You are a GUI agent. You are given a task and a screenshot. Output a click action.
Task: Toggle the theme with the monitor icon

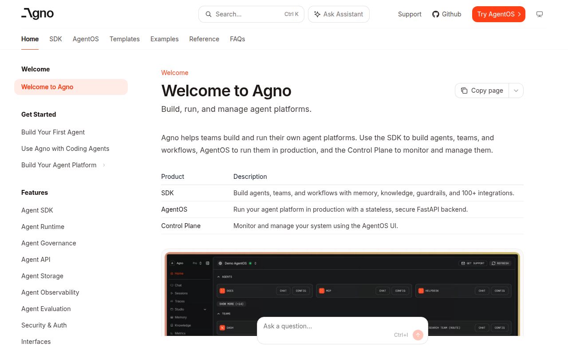tap(540, 14)
